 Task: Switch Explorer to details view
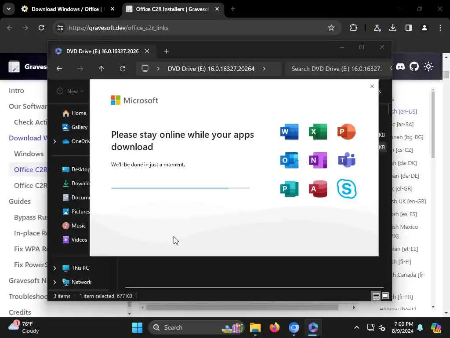[x=376, y=296]
